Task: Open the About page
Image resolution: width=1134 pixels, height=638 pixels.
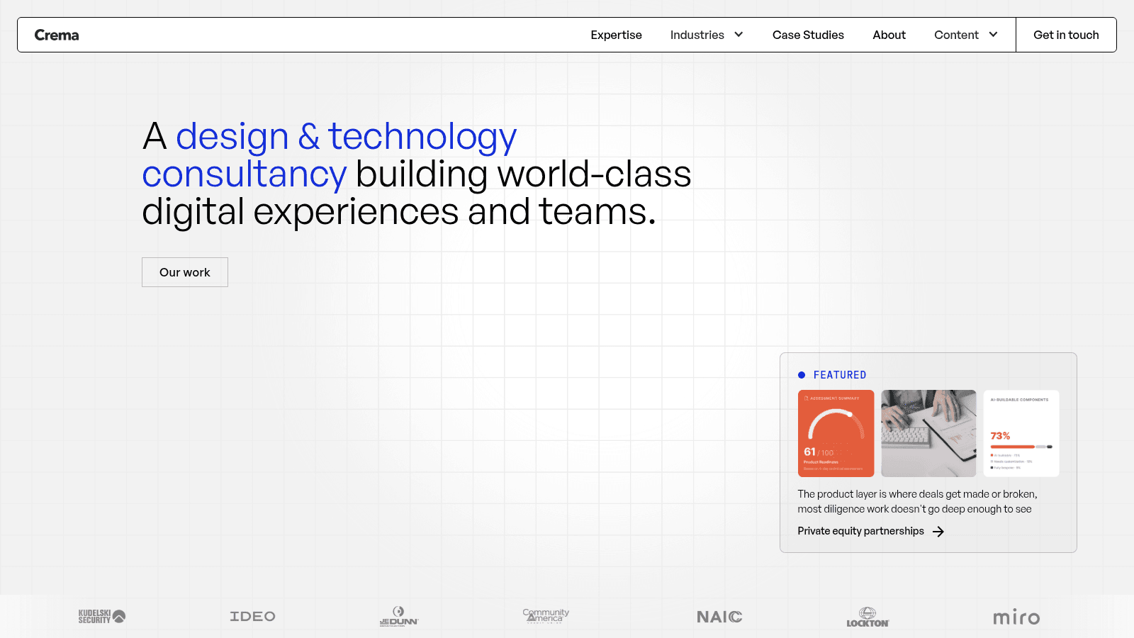Action: click(889, 35)
